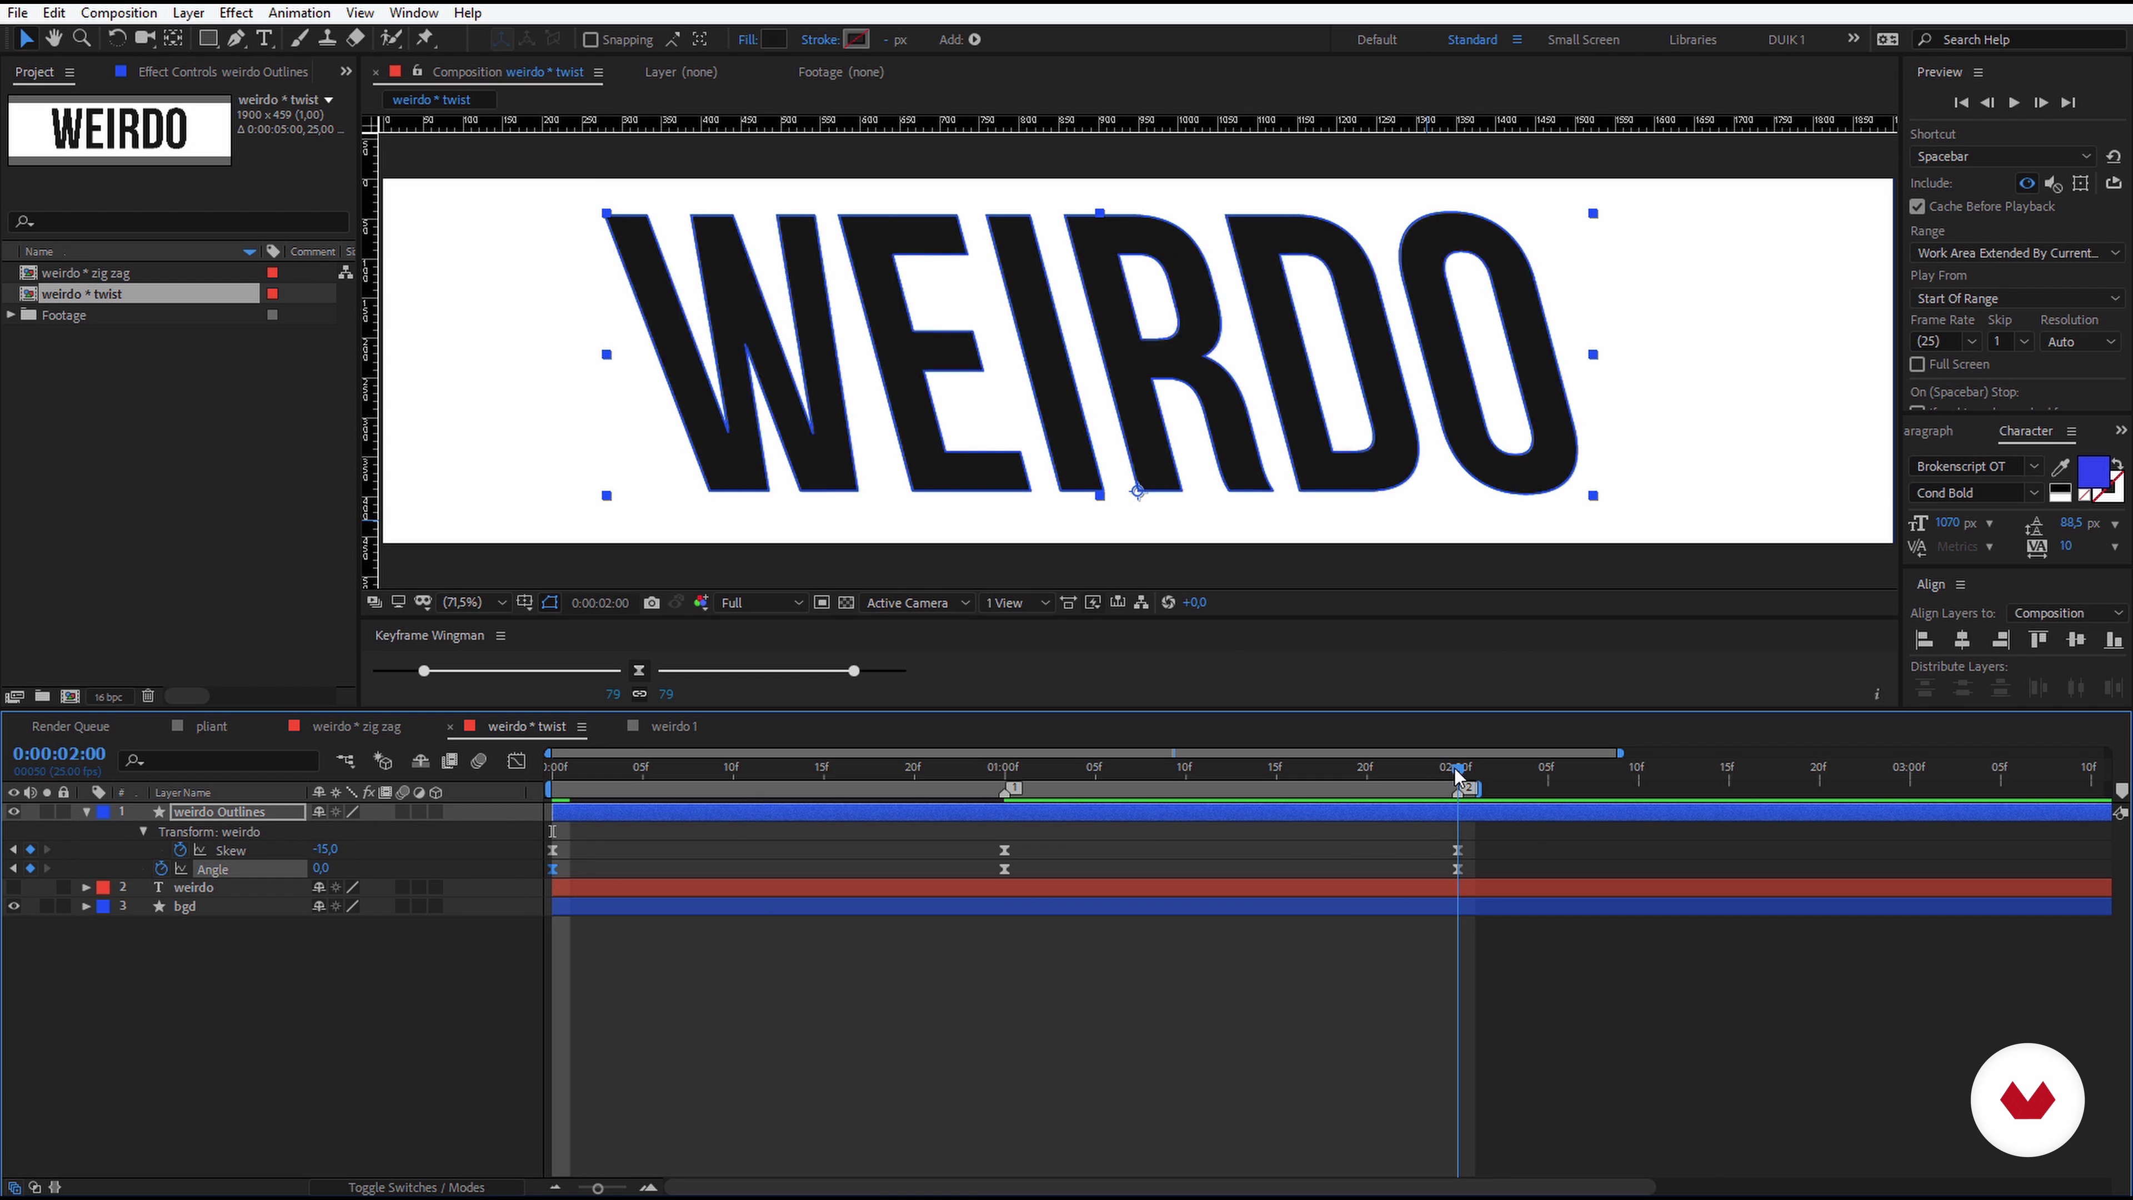Toggle include video eye in Preview
The image size is (2133, 1200).
point(2027,183)
